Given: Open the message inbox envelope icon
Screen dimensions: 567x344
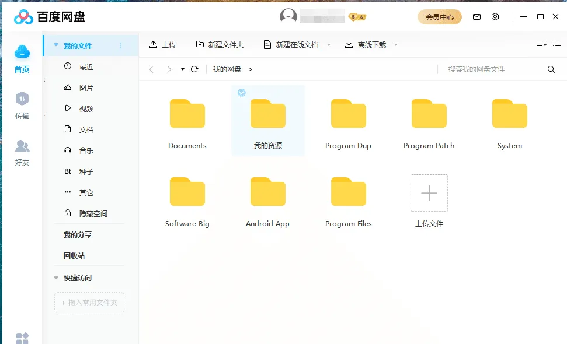Looking at the screenshot, I should (x=476, y=16).
